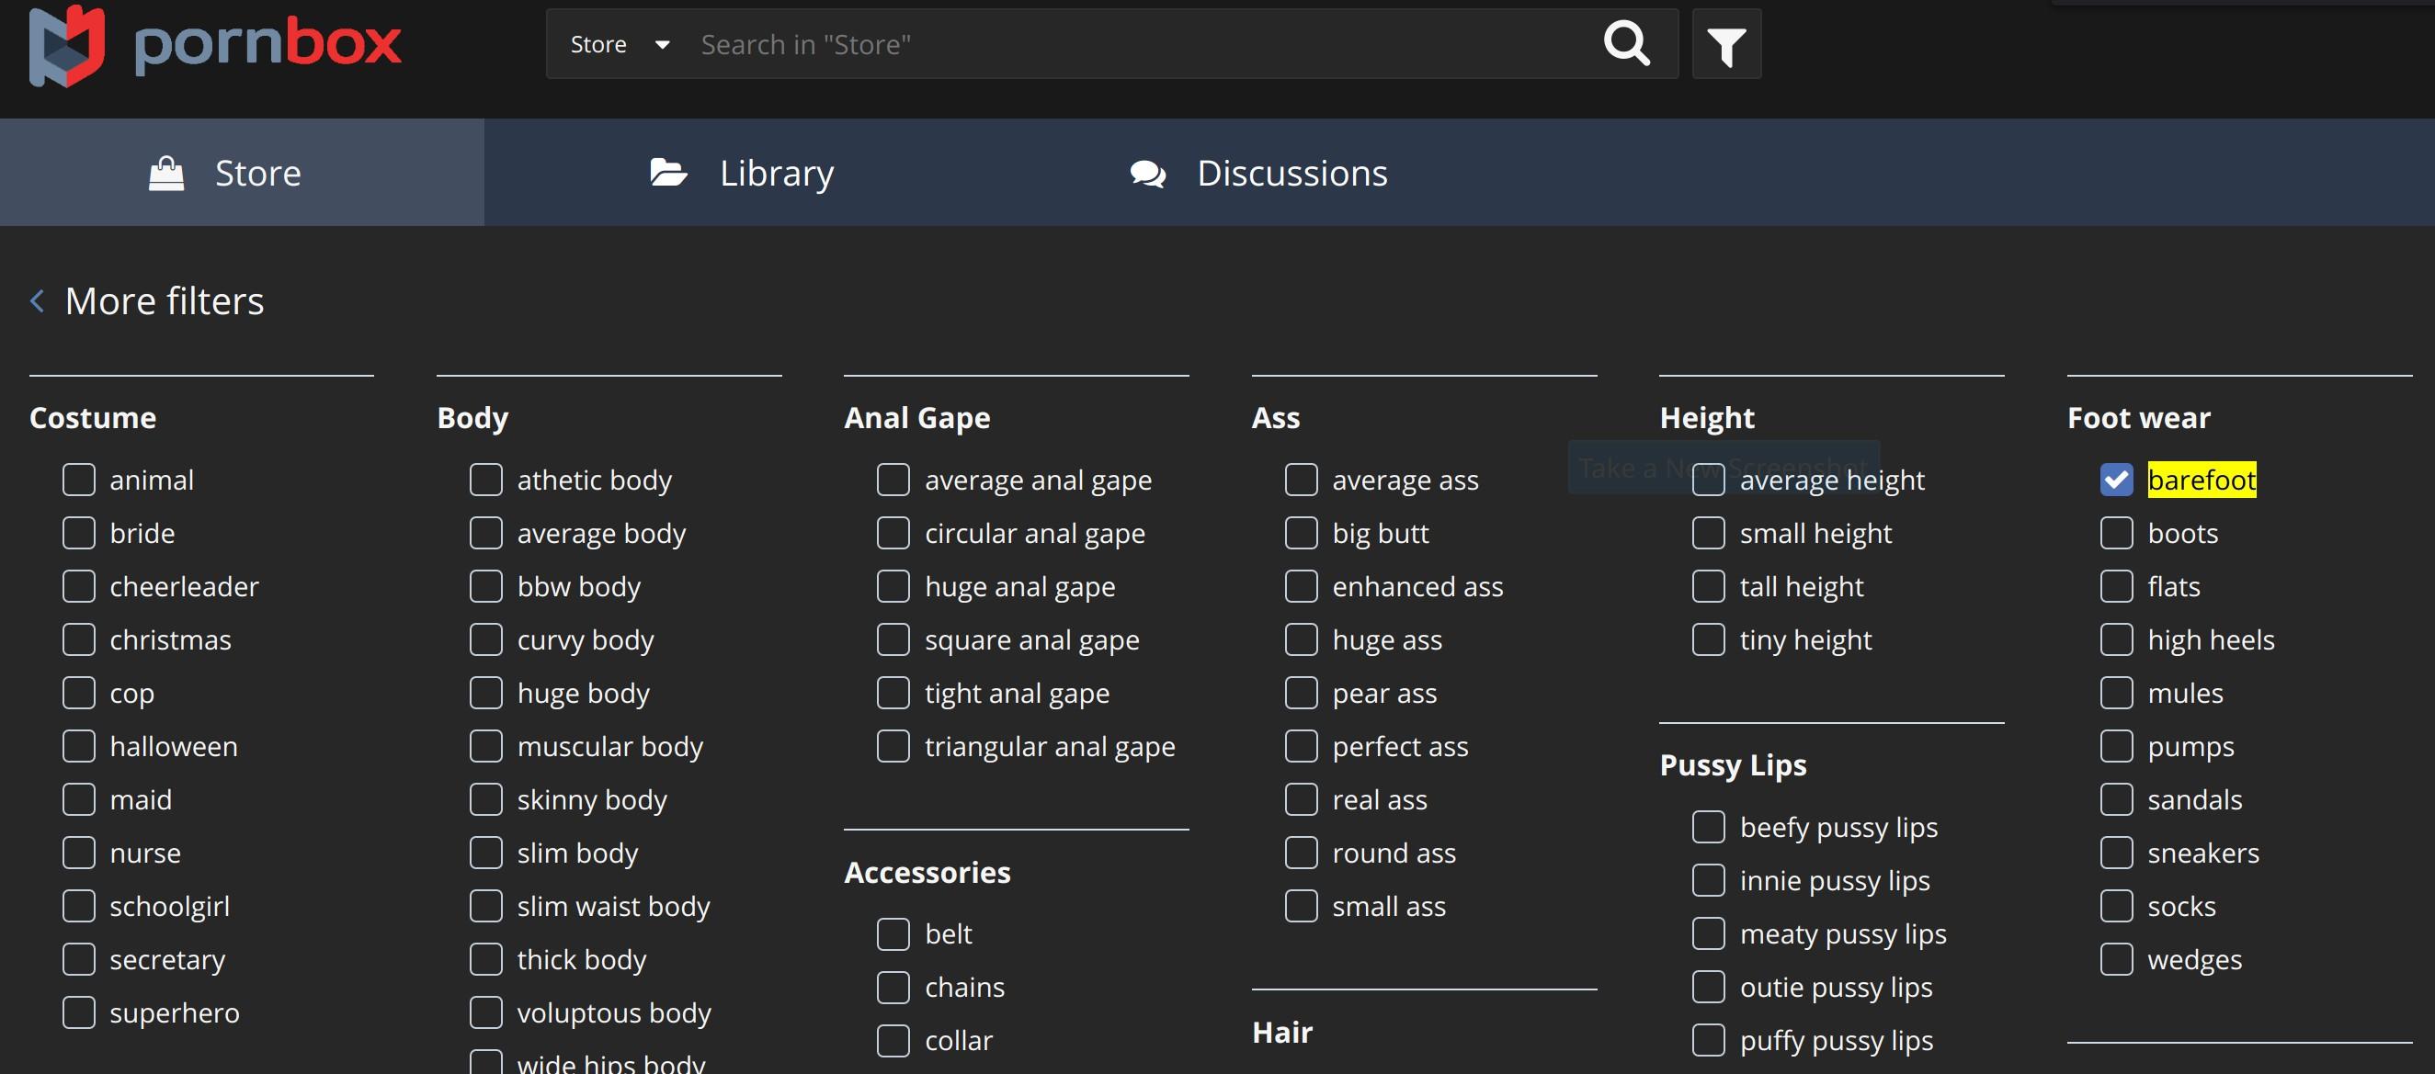This screenshot has width=2435, height=1074.
Task: Click the funnel filter icon
Action: click(x=1725, y=45)
